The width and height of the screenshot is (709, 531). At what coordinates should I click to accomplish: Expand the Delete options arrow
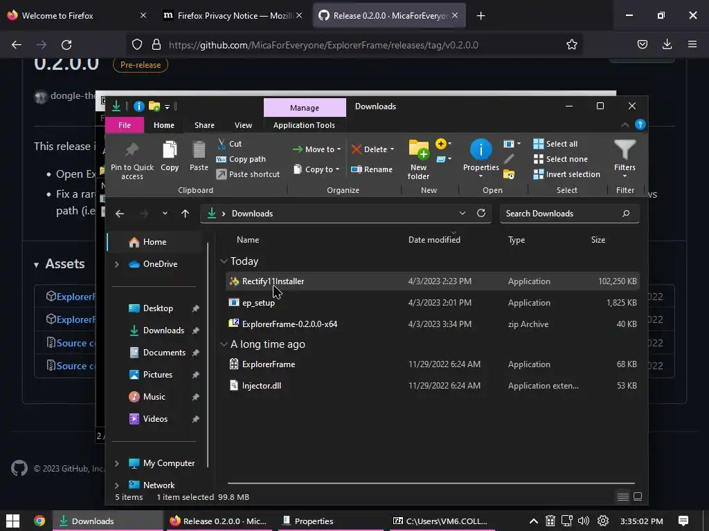coord(392,149)
